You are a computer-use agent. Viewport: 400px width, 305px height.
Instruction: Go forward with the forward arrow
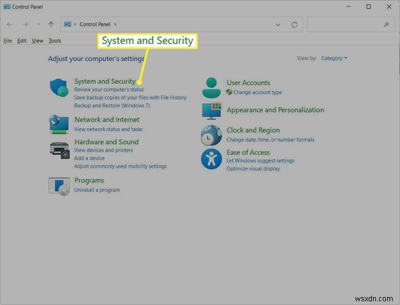tap(25, 25)
